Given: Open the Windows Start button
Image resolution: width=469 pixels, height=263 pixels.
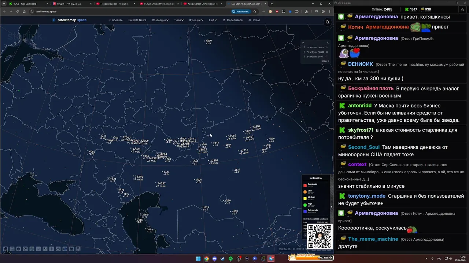Looking at the screenshot, I should pyautogui.click(x=198, y=259).
